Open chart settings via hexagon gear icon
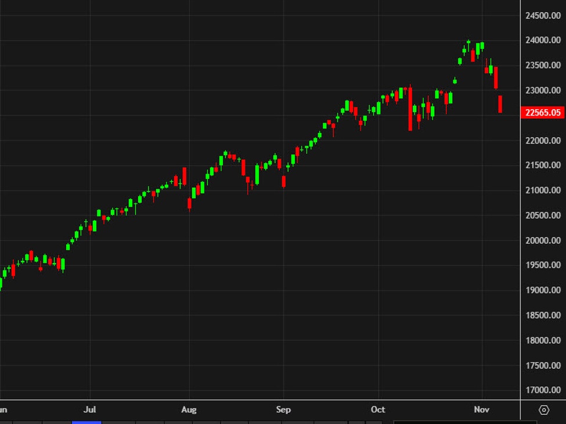The height and width of the screenshot is (424, 566). 543,410
